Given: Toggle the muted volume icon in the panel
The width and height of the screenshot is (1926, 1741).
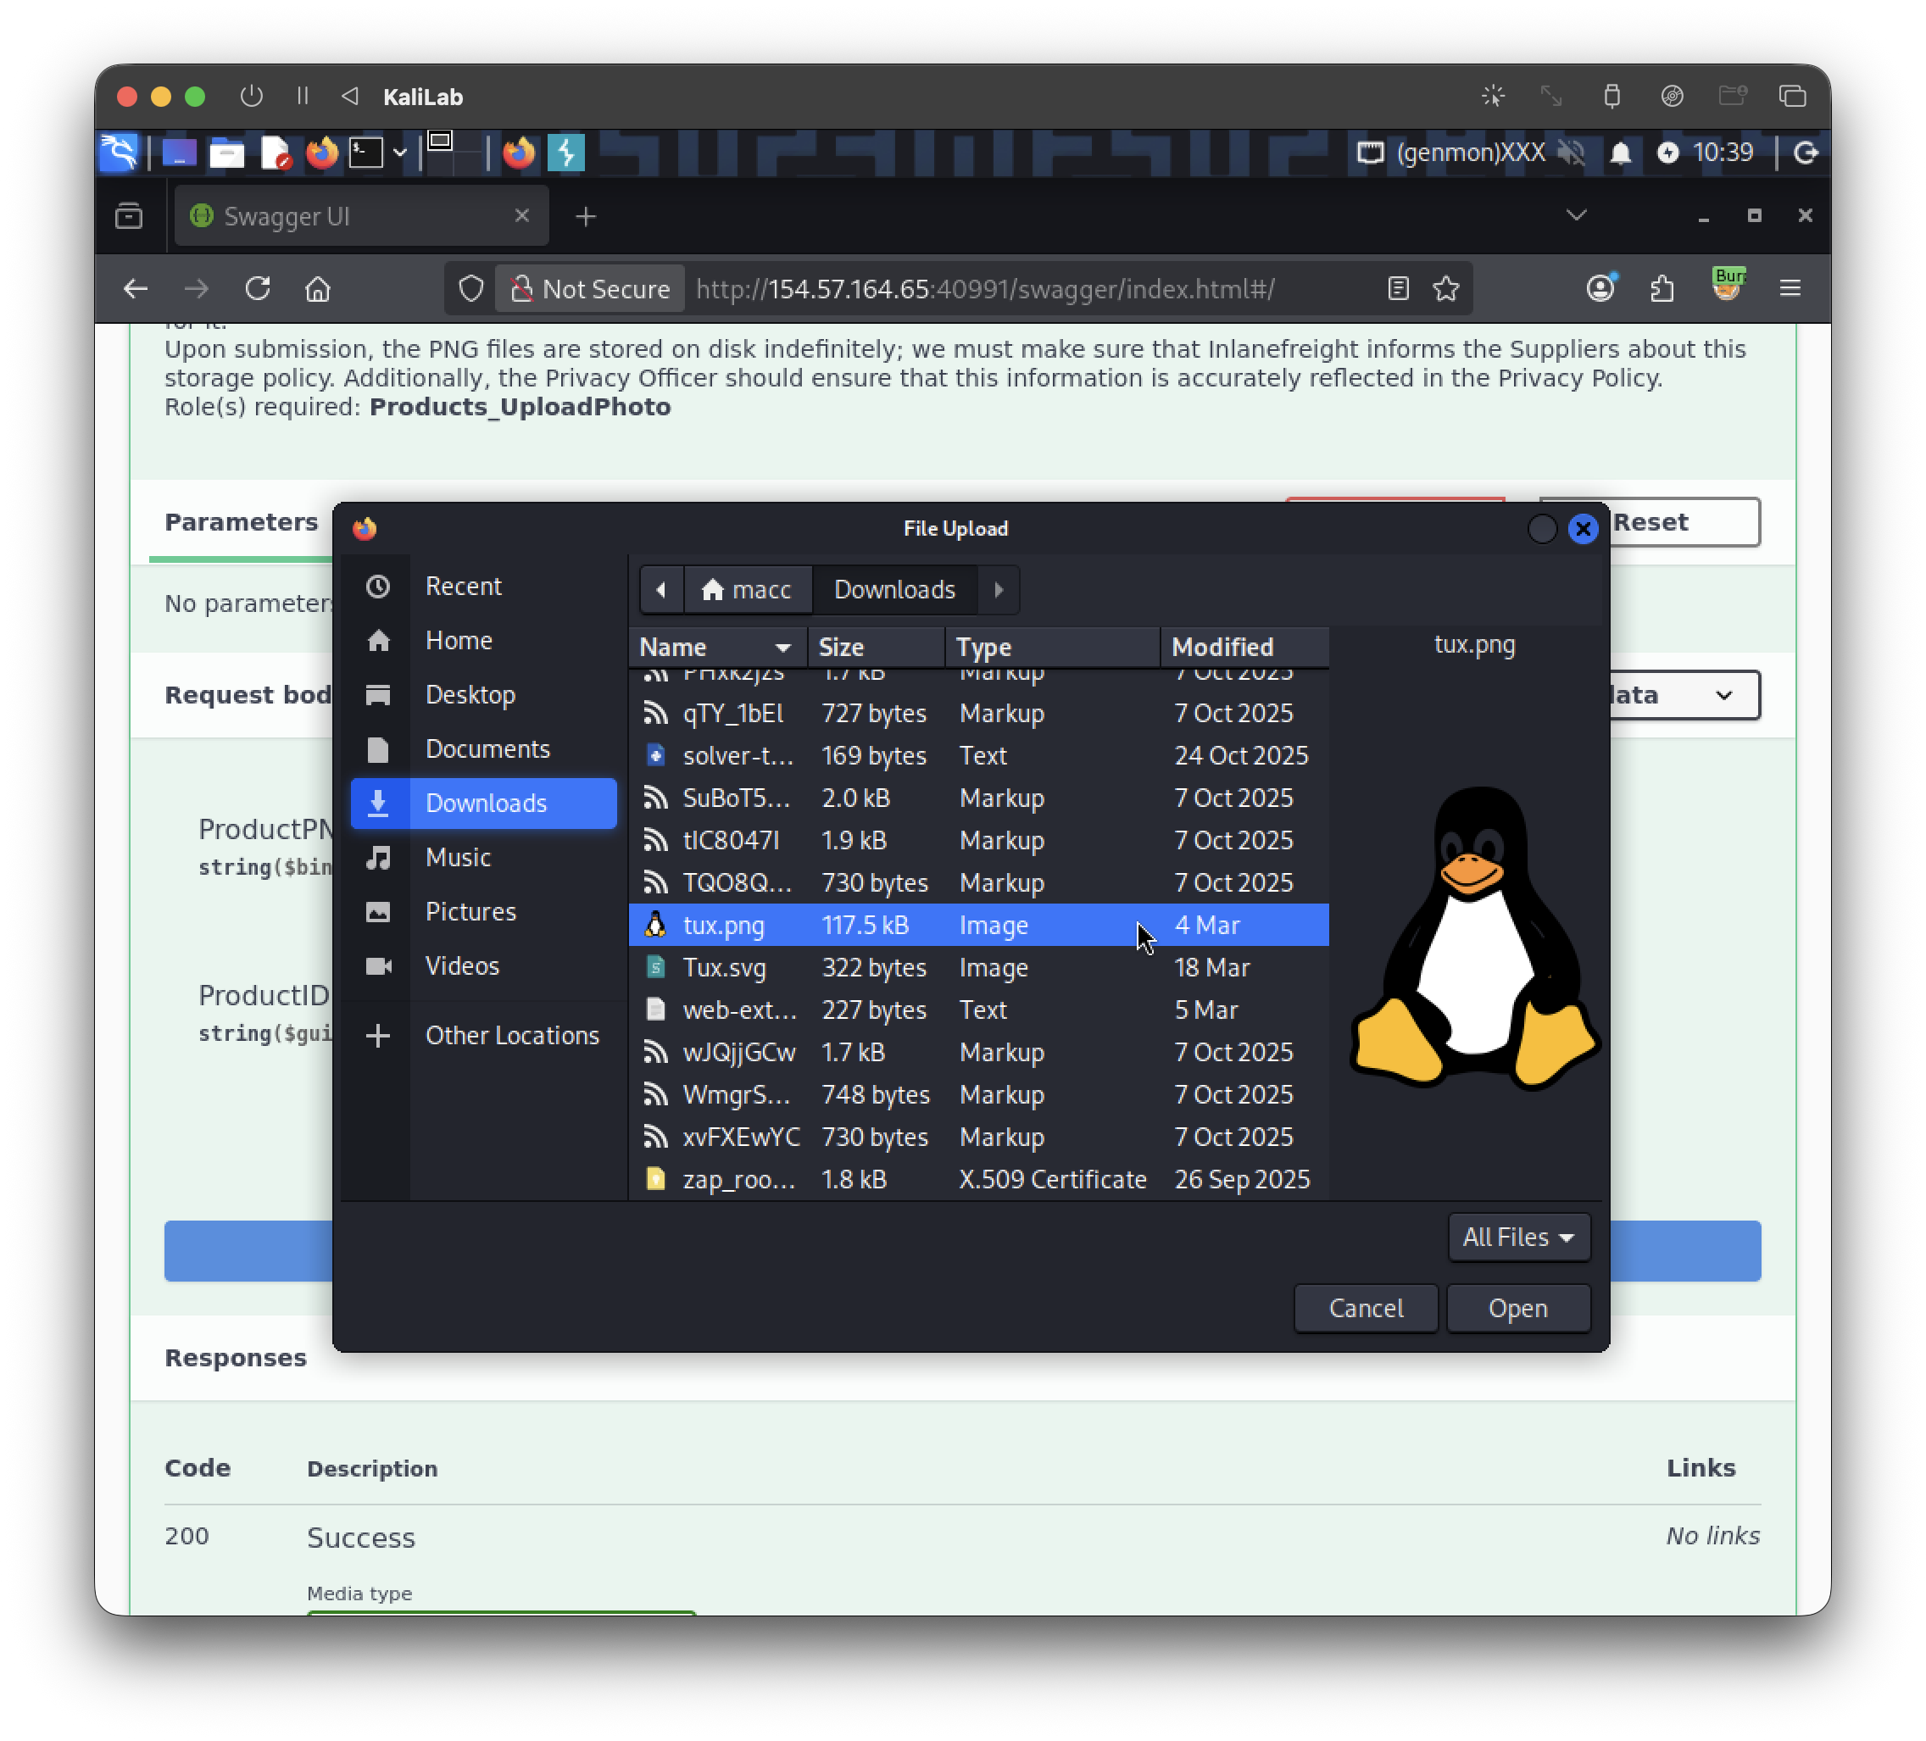Looking at the screenshot, I should [x=1572, y=153].
